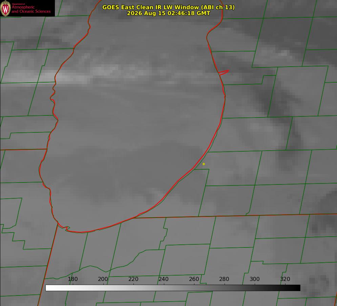Click the University of Wisconsin crest logo
The height and width of the screenshot is (306, 337).
pyautogui.click(x=5, y=8)
